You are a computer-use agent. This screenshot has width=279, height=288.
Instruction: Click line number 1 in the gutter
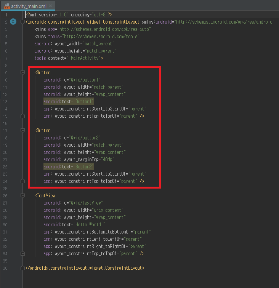coord(5,15)
